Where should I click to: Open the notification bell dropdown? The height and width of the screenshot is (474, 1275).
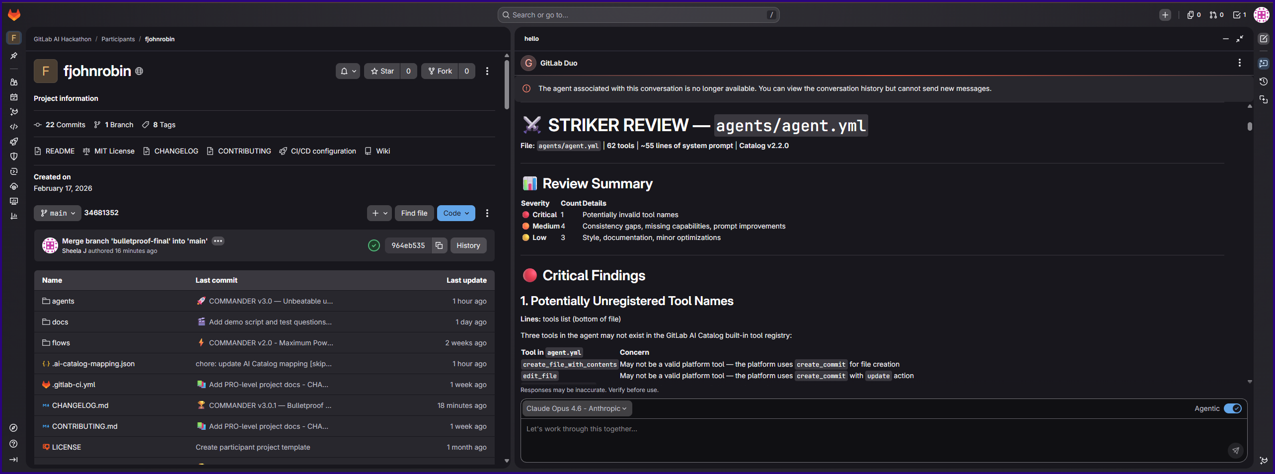(x=348, y=71)
